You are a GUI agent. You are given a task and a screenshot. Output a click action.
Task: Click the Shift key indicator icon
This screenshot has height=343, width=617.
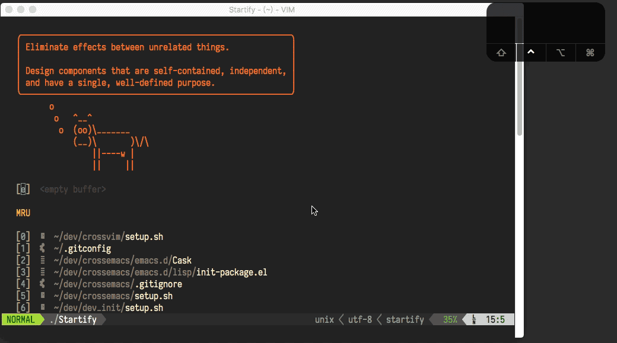coord(501,53)
